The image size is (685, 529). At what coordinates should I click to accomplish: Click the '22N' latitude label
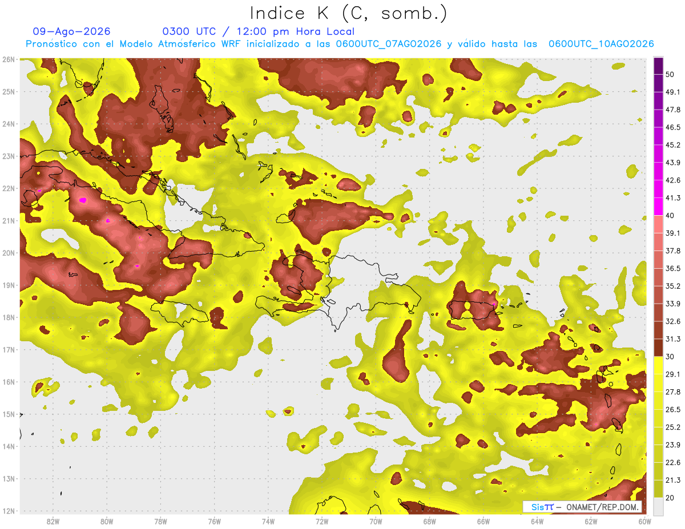(x=9, y=188)
